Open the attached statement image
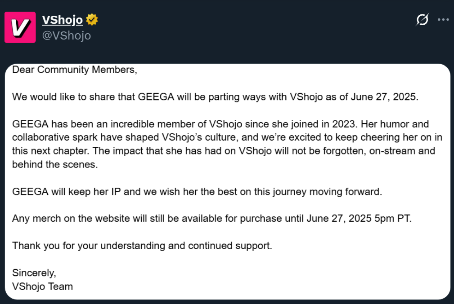Viewport: 454px width, 304px height. pos(228,181)
